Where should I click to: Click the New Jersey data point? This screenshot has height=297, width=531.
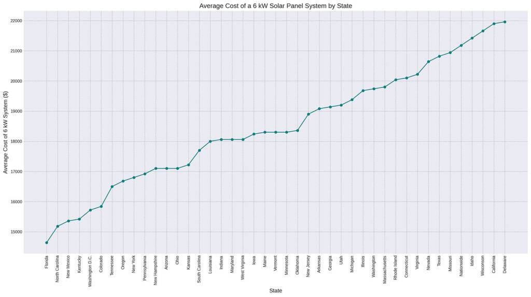click(x=309, y=114)
